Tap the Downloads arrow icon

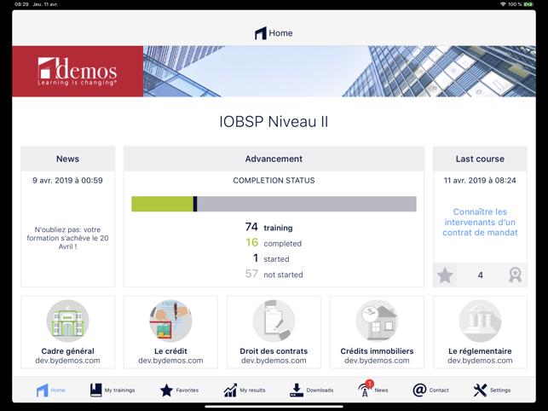click(x=297, y=390)
